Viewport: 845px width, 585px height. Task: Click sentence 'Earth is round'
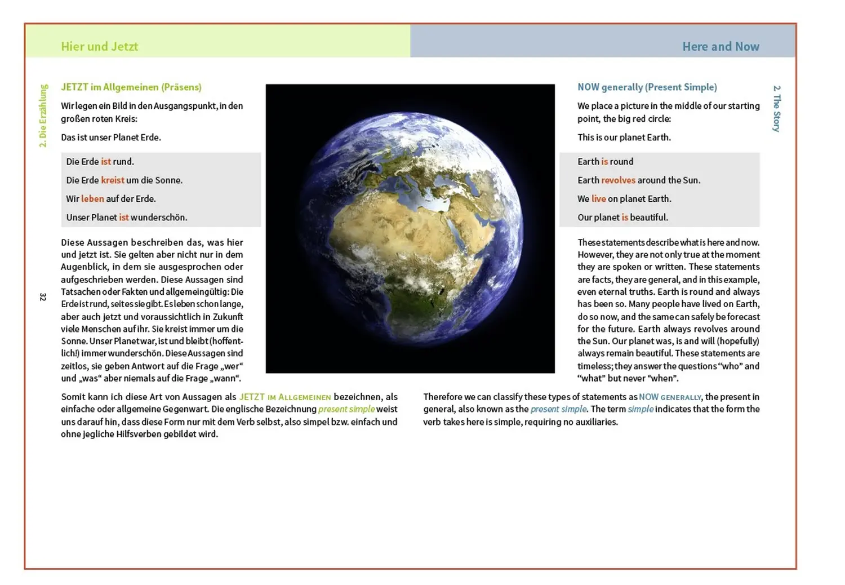pyautogui.click(x=605, y=161)
